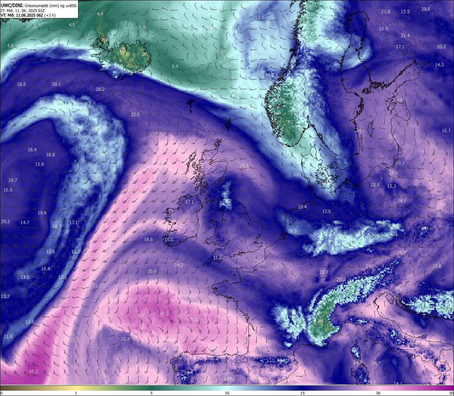The image size is (454, 396).
Task: Click the 16.1 value label
Action: point(446,130)
